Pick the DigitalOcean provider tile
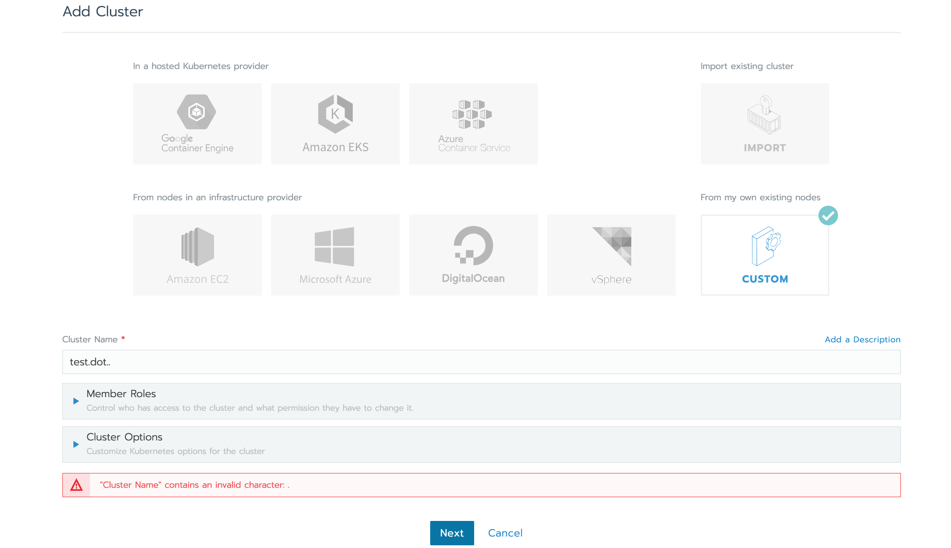 coord(473,255)
